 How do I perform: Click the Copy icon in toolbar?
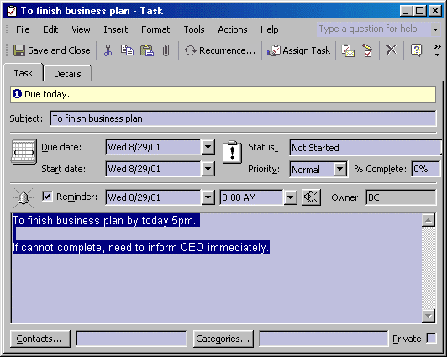point(127,50)
